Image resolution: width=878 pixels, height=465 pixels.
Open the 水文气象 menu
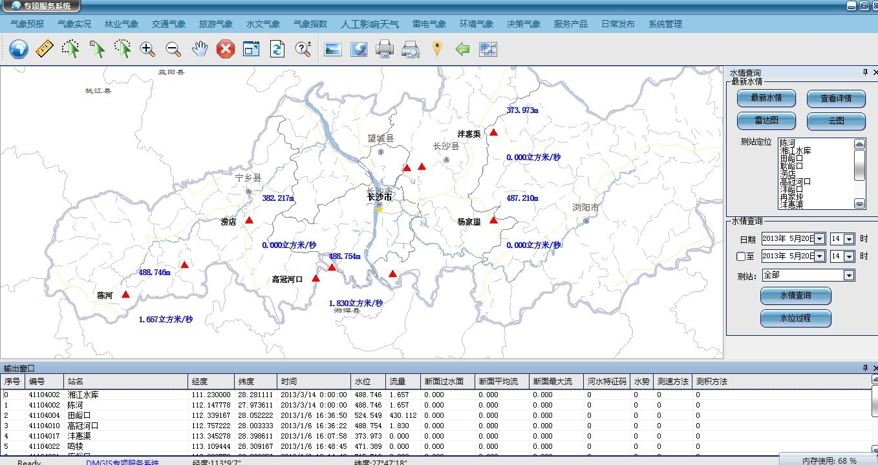[263, 24]
